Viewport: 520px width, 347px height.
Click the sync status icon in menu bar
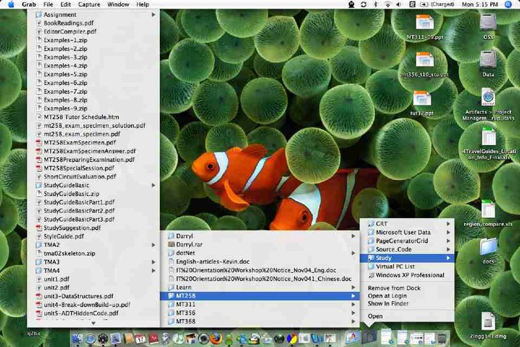pyautogui.click(x=363, y=5)
